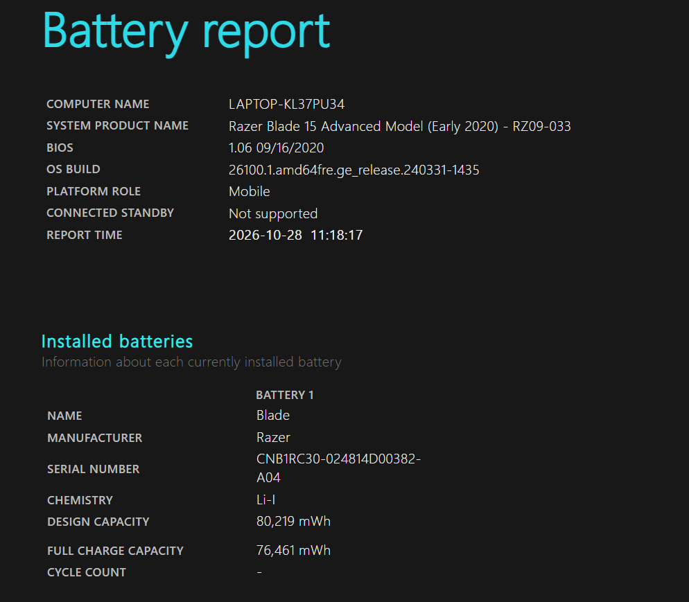Click the BATTERY 1 column header
The height and width of the screenshot is (602, 689).
coord(285,395)
